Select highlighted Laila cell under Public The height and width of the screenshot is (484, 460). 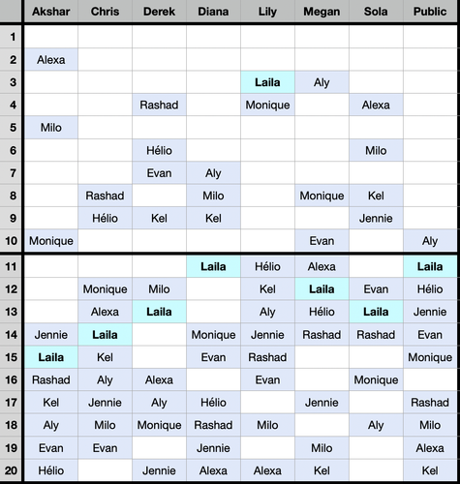click(x=430, y=266)
